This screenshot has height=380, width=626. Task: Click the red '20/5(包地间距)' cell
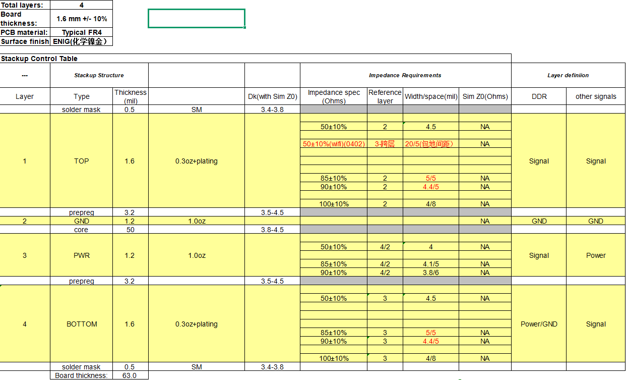tap(431, 144)
